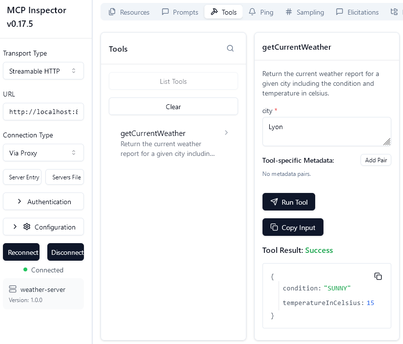Click the search icon in Tools panel
Image resolution: width=403 pixels, height=344 pixels.
point(230,48)
